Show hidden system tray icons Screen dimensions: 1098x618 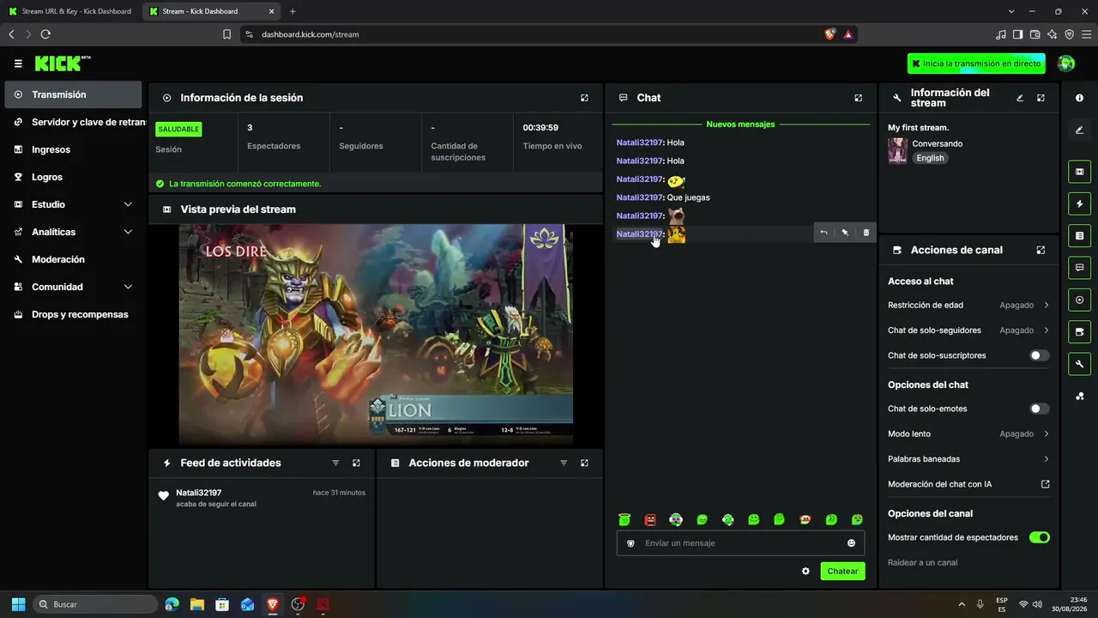pyautogui.click(x=961, y=604)
